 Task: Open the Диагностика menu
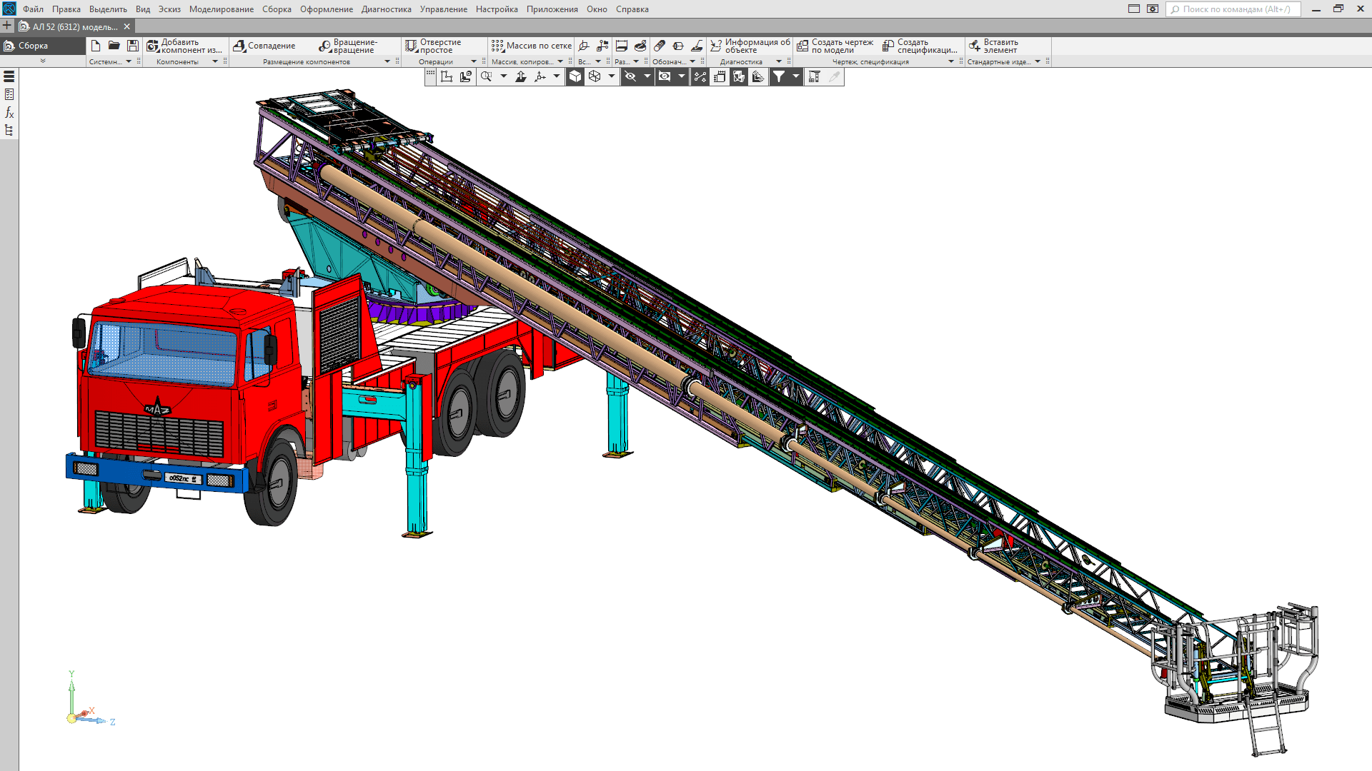(386, 9)
